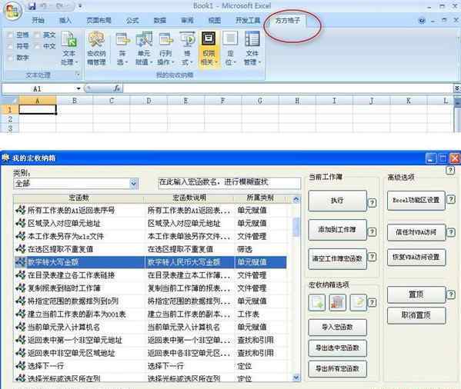Click the help icon beside 执行 button
The width and height of the screenshot is (461, 389).
372,203
